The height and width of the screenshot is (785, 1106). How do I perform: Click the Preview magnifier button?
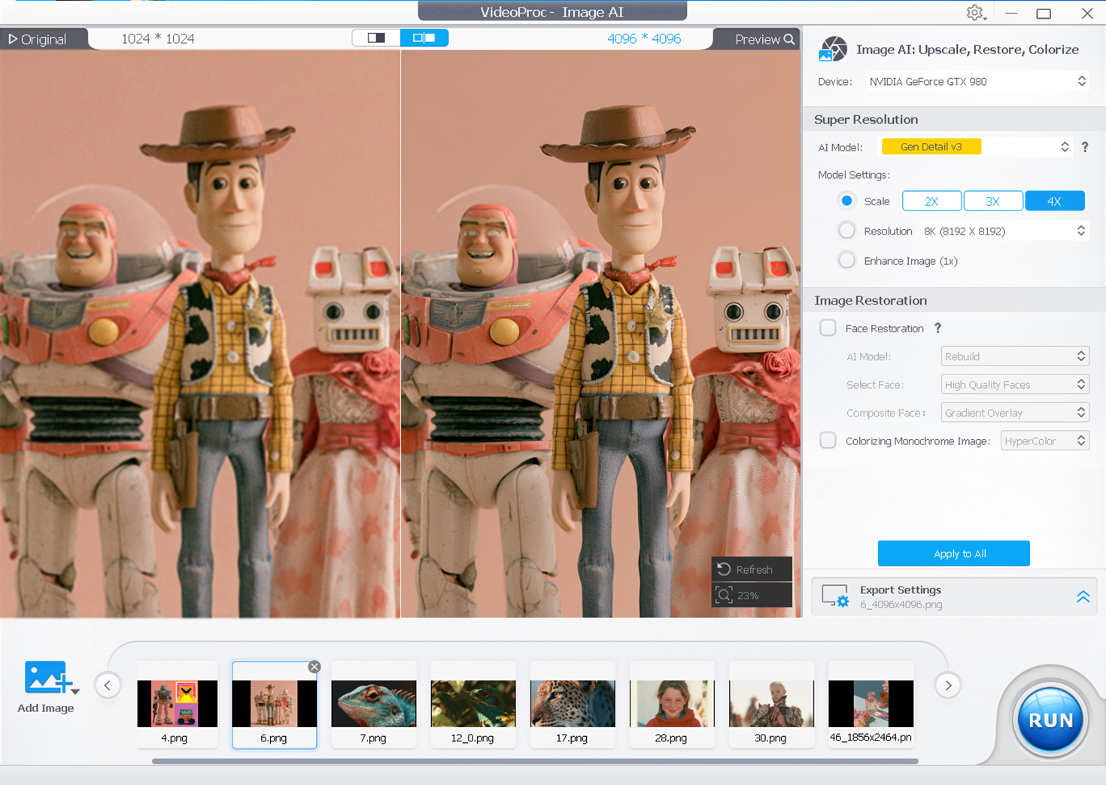tap(764, 39)
